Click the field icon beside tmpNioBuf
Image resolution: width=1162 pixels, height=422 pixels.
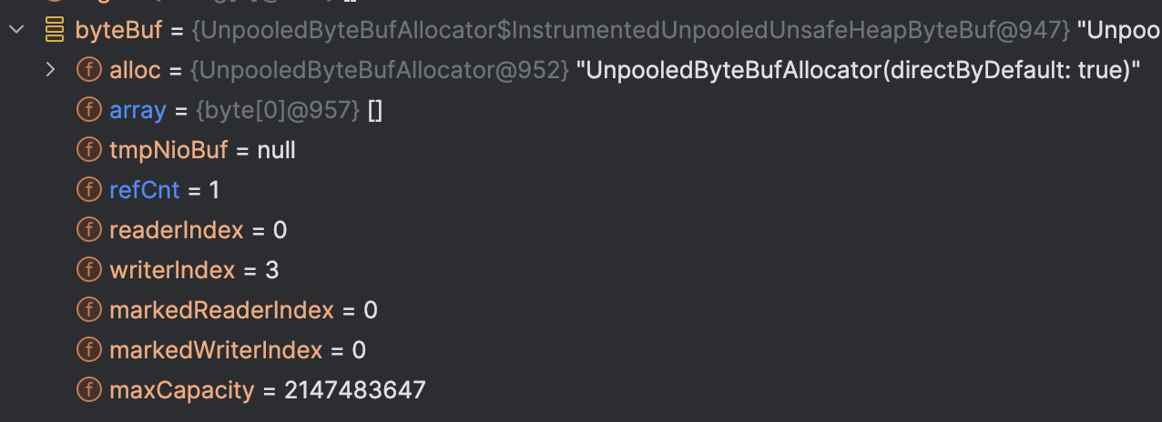[x=89, y=150]
